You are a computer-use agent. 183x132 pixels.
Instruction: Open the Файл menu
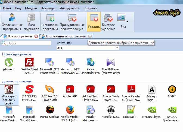[x=7, y=8]
